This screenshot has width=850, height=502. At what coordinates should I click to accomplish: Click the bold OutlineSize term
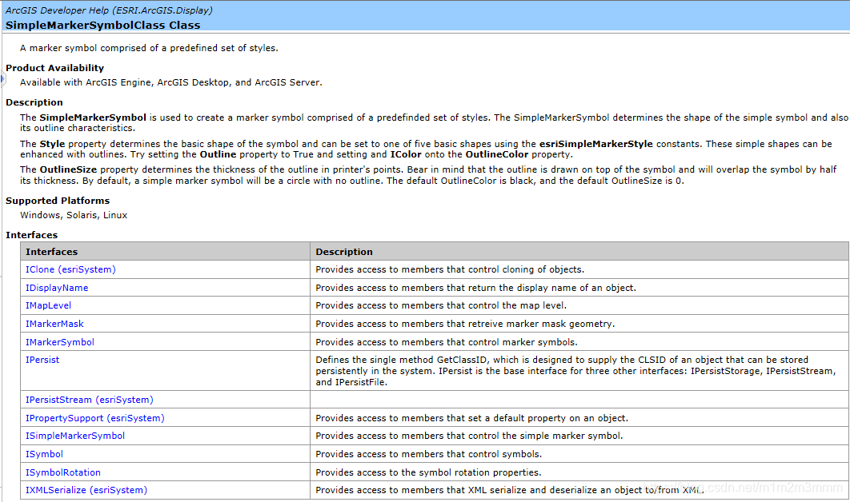tap(68, 169)
